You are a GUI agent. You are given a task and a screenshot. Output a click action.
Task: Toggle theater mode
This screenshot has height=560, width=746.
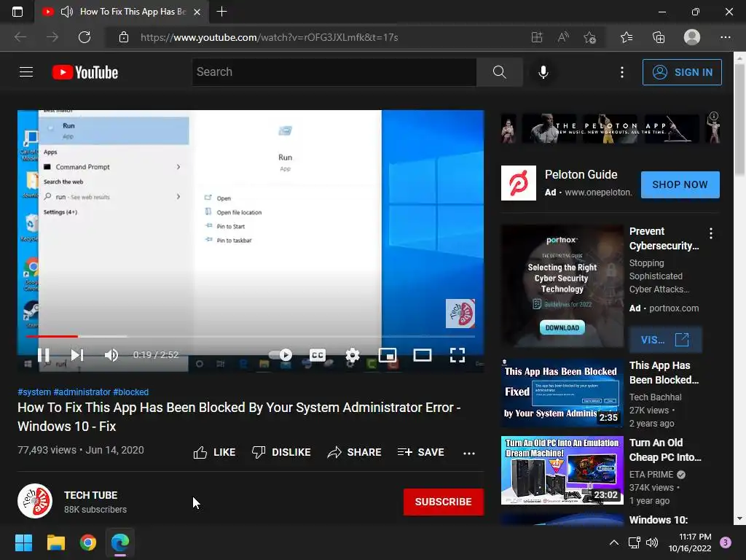point(423,355)
